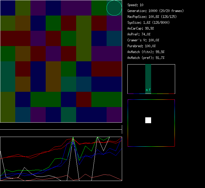Click the SysSize: 1.6% statistic
The height and width of the screenshot is (188, 205).
click(148, 23)
